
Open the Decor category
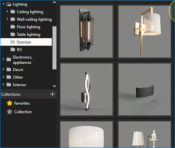pos(18,69)
